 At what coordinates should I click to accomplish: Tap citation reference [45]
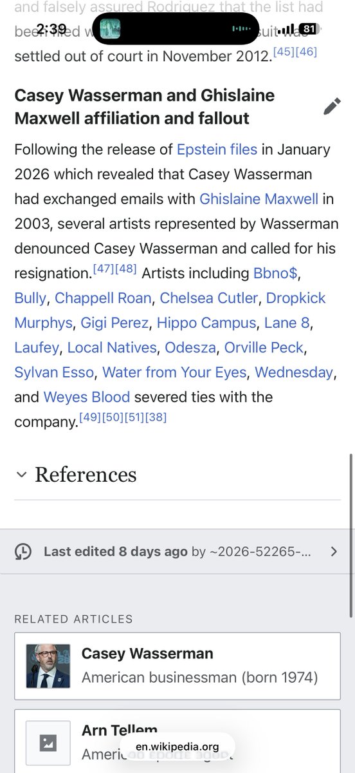pyautogui.click(x=284, y=52)
